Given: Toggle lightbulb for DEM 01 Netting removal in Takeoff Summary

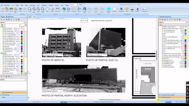Looking at the screenshot, I should tap(188, 27).
